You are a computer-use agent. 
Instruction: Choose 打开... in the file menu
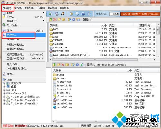(24, 17)
